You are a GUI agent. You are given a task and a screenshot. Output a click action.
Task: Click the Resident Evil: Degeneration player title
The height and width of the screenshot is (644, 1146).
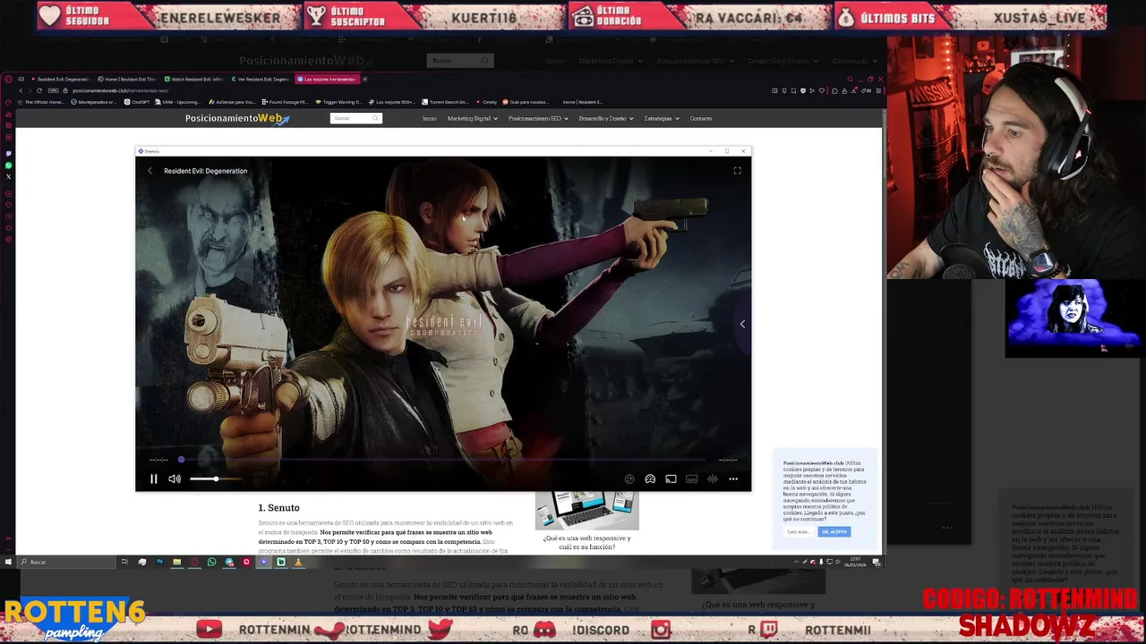[x=206, y=171]
